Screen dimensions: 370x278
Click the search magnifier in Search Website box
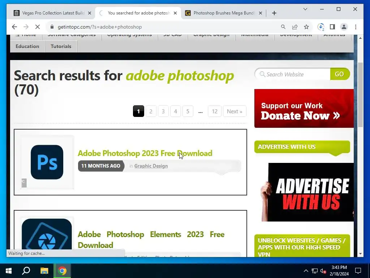(x=262, y=74)
